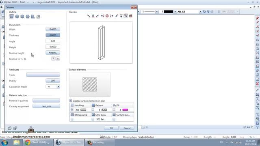Enable the Bitmap Area checkbox

pyautogui.click(x=72, y=119)
